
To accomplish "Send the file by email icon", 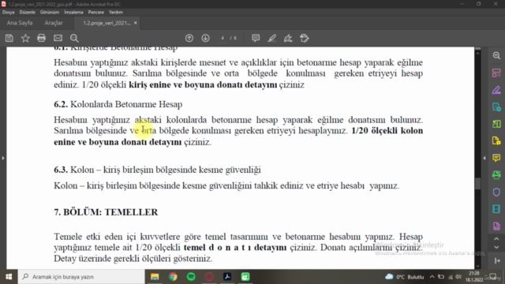I will 58,38.
